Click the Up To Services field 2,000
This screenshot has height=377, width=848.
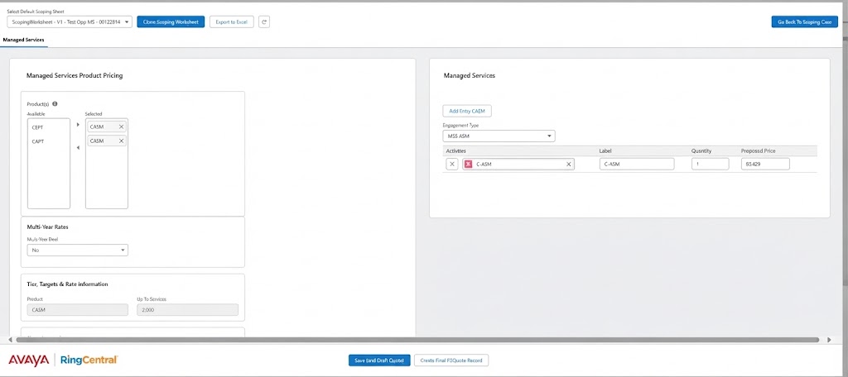tap(188, 310)
